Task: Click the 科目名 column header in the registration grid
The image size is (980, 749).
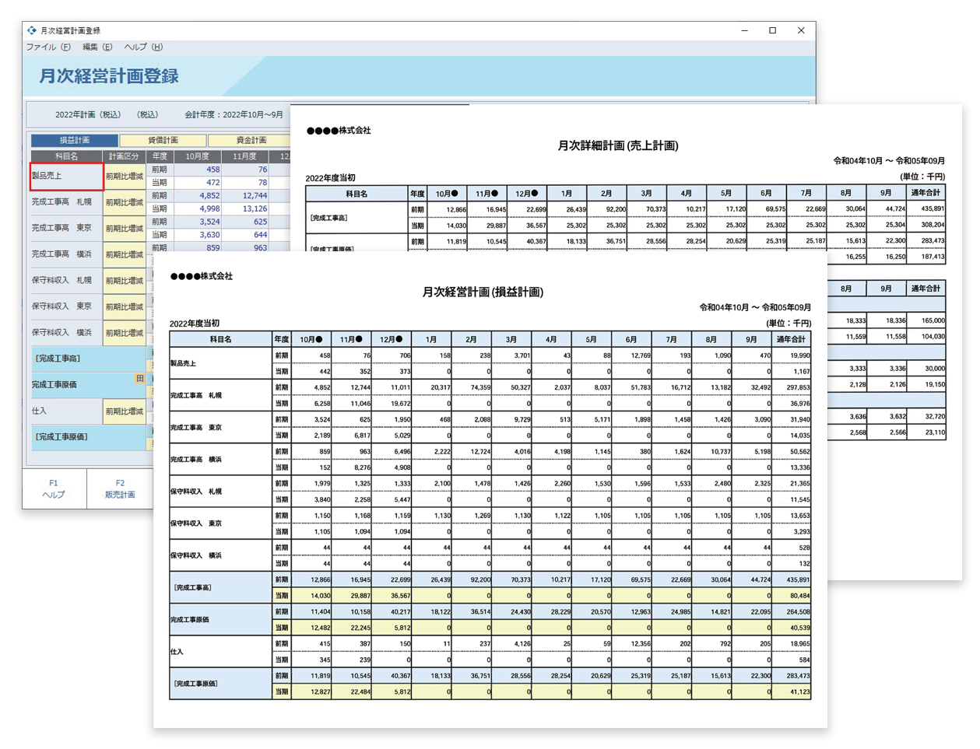Action: [67, 156]
